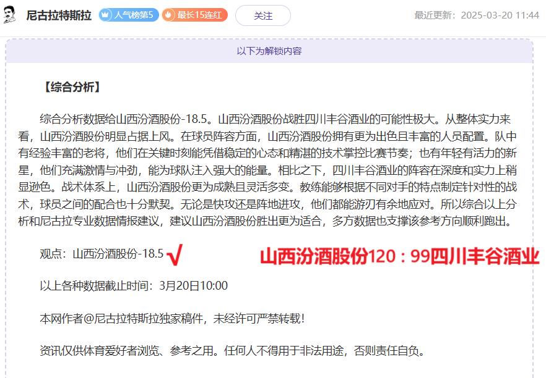The image size is (546, 378).
Task: Open the 最长15连红 badge
Action: 194,15
